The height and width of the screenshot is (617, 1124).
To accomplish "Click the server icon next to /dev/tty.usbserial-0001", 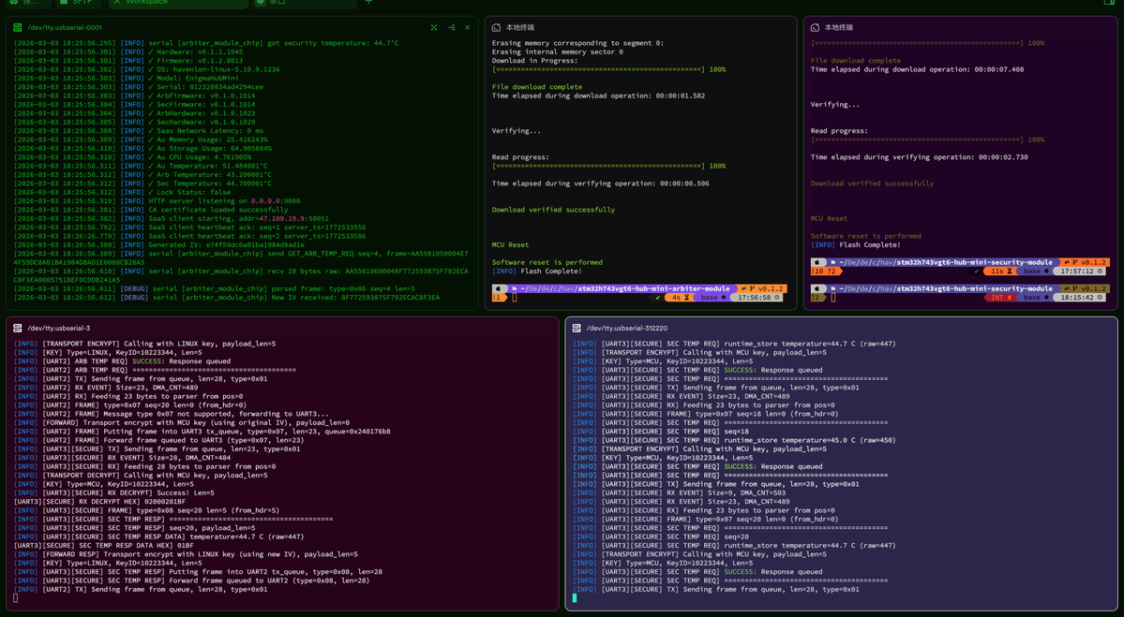I will [x=18, y=27].
